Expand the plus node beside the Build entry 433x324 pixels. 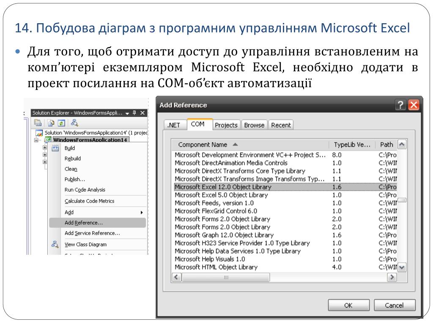44,148
